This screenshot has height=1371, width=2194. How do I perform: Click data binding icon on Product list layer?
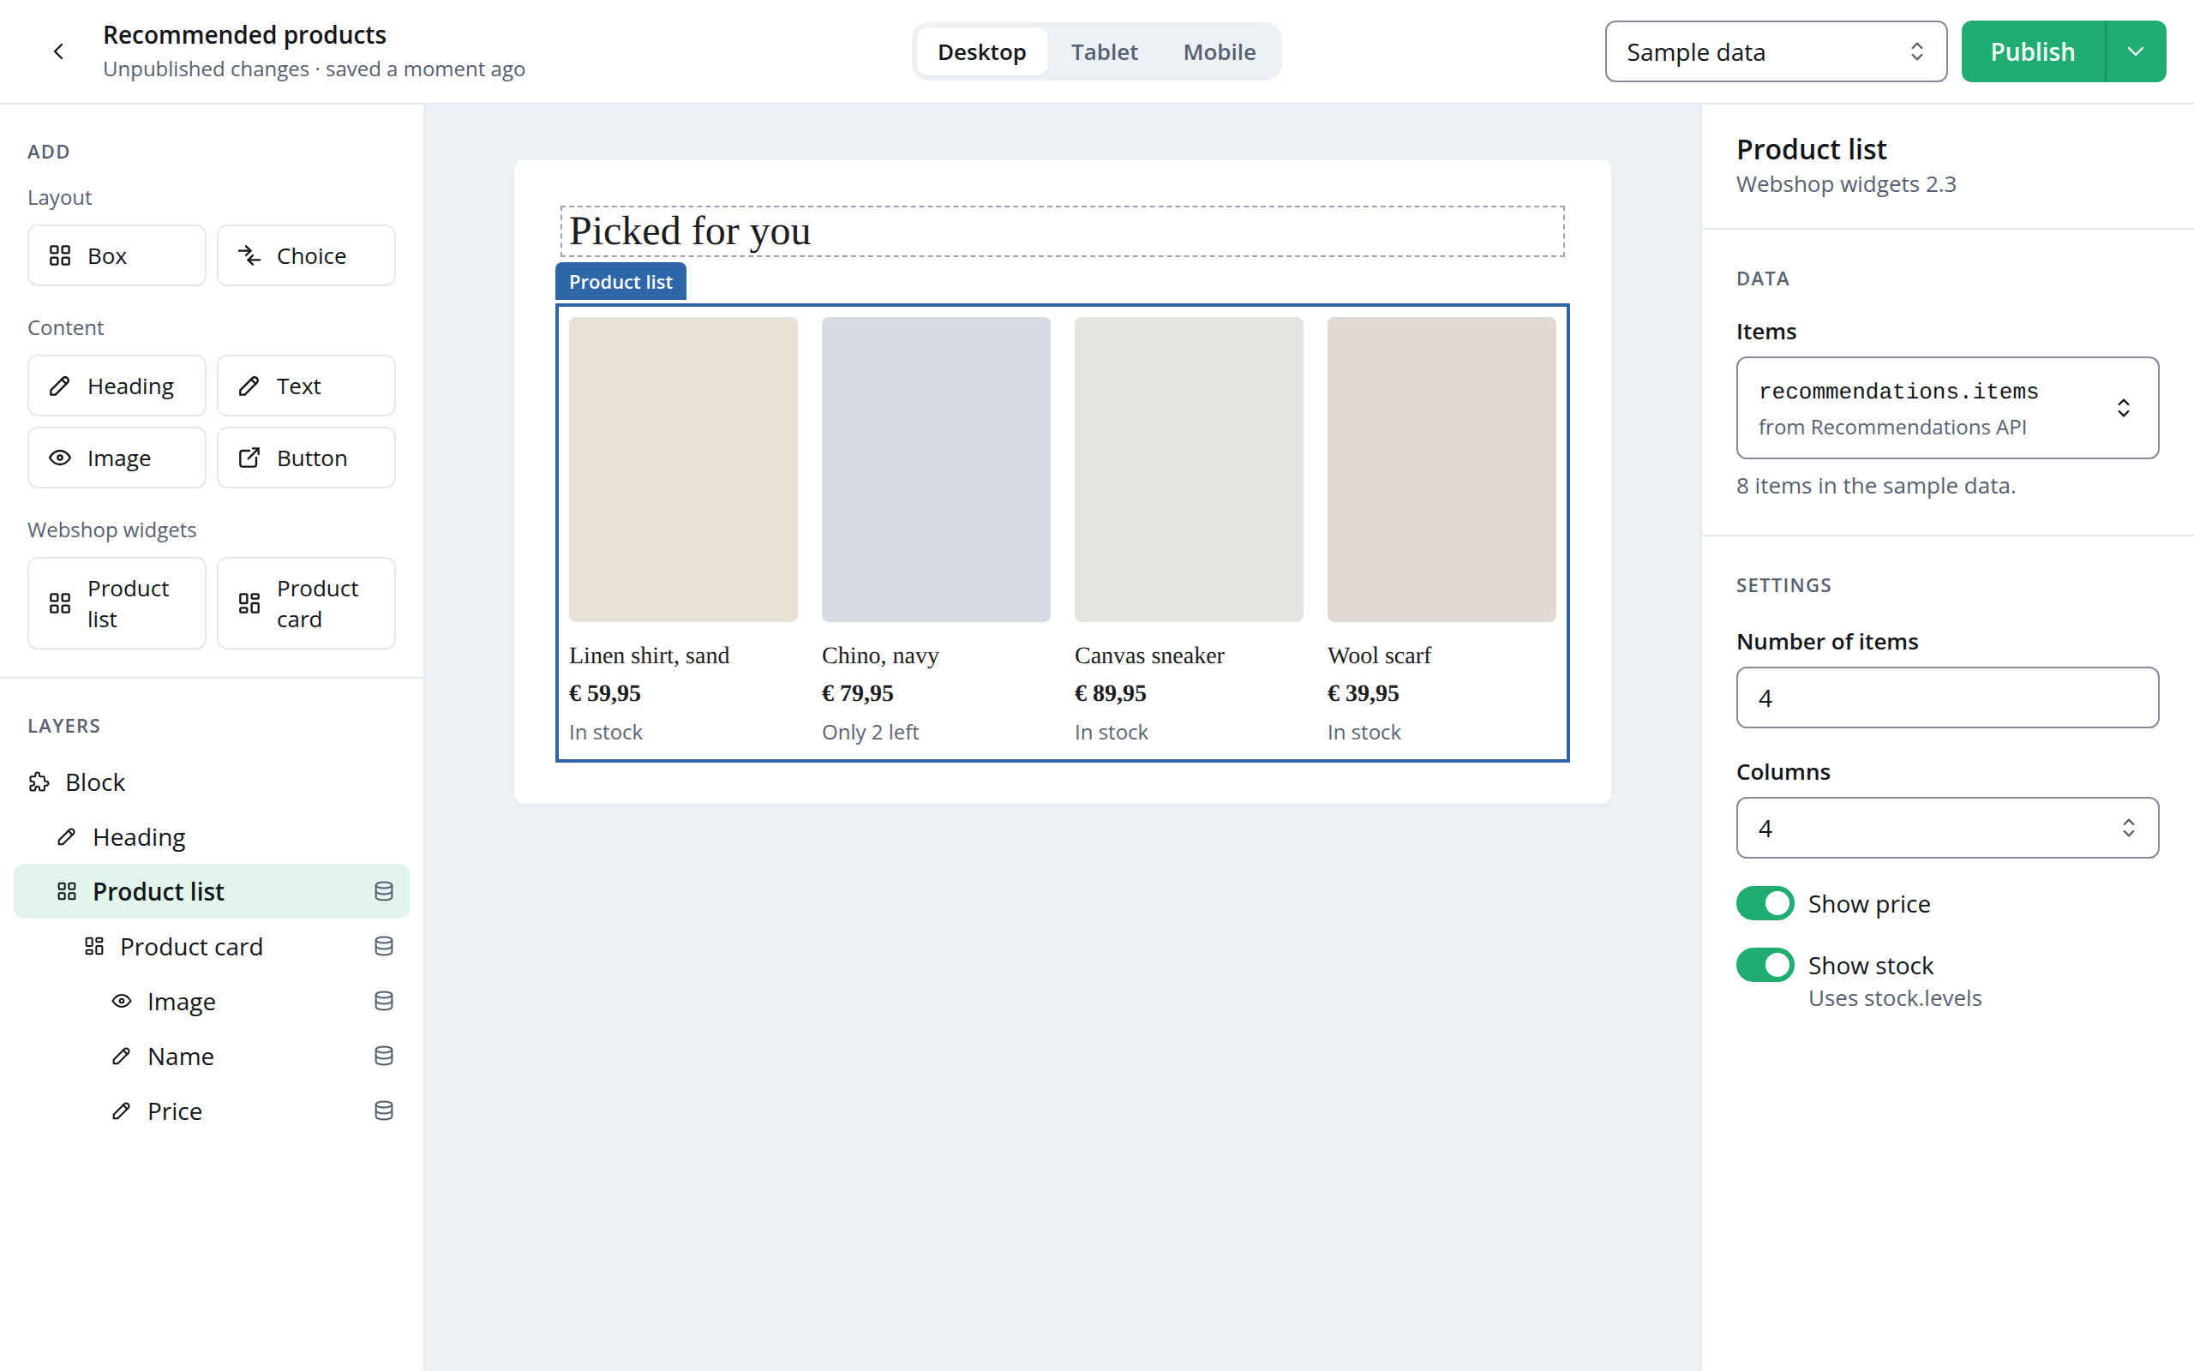[x=383, y=891]
